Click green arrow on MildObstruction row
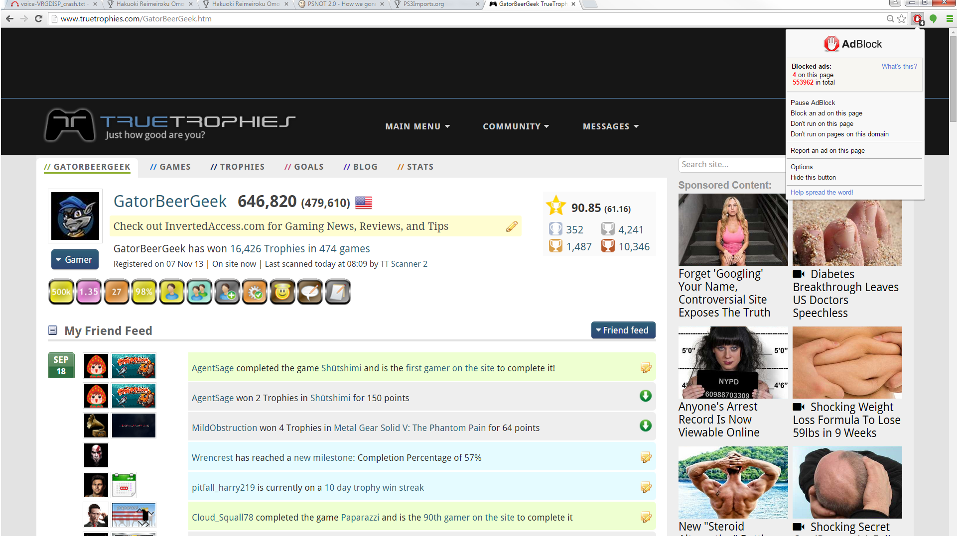 [x=646, y=426]
